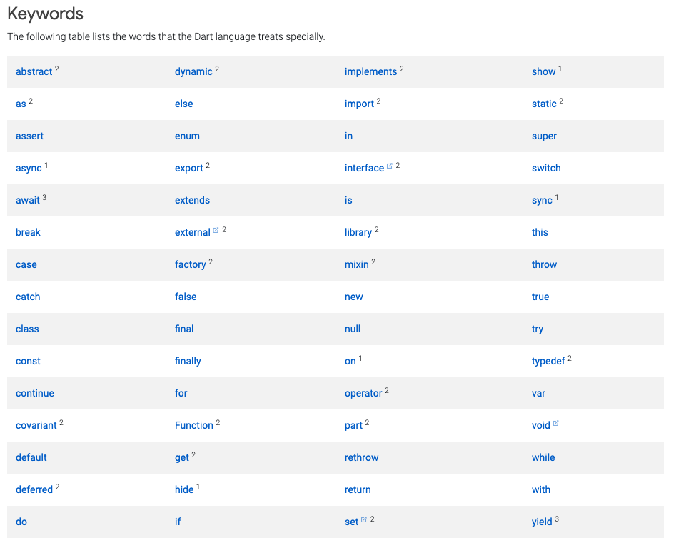
Task: Follow the library keyword link
Action: [358, 233]
